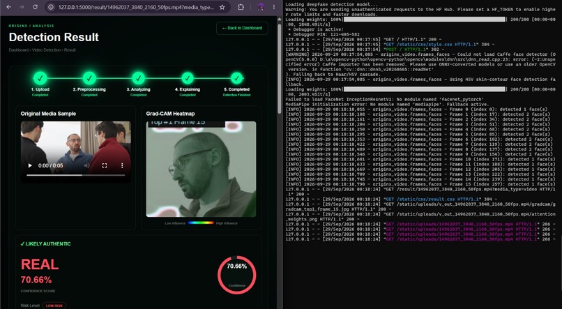Click 'MediaPipe initialization error' terminal line
This screenshot has width=562, height=309.
[387, 105]
